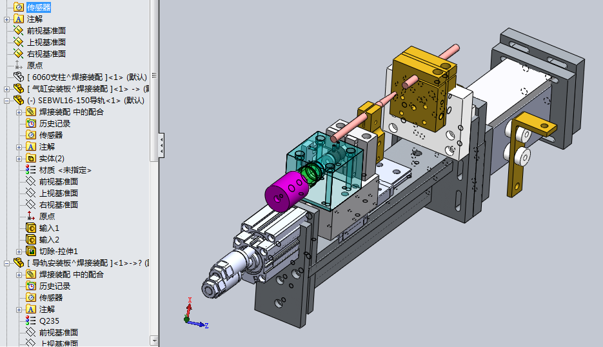Select the 输入1 imported feature icon
This screenshot has height=347, width=603.
31,228
